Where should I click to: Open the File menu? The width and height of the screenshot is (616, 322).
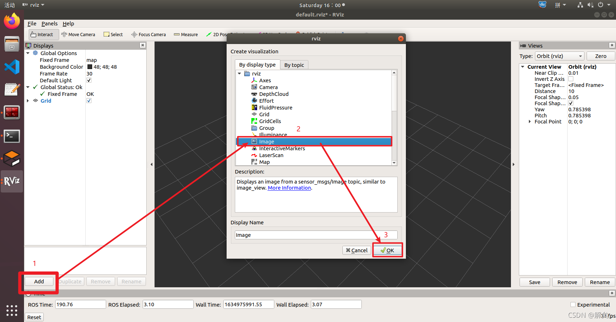coord(32,24)
